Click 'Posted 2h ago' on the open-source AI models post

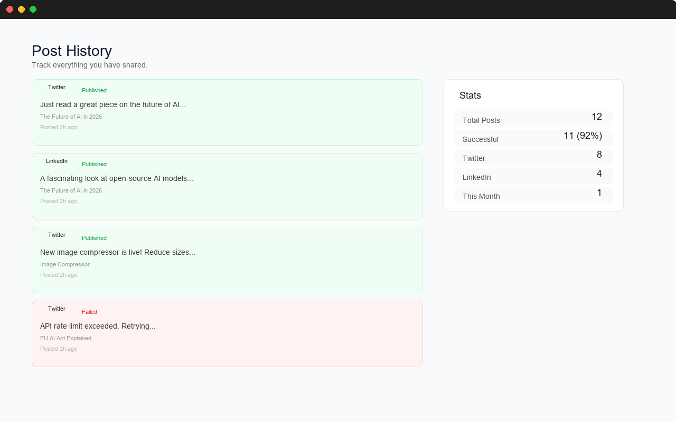pos(59,201)
